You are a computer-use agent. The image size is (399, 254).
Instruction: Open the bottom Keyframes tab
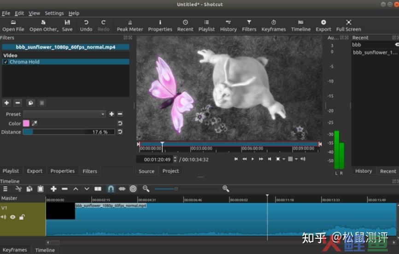click(x=15, y=250)
